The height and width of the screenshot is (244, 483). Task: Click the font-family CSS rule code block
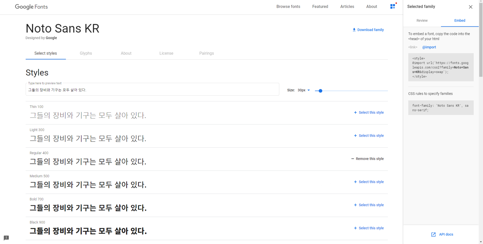441,108
